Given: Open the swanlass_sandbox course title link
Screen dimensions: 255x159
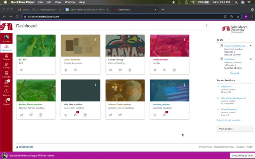Looking at the screenshot, I should (x=161, y=105).
